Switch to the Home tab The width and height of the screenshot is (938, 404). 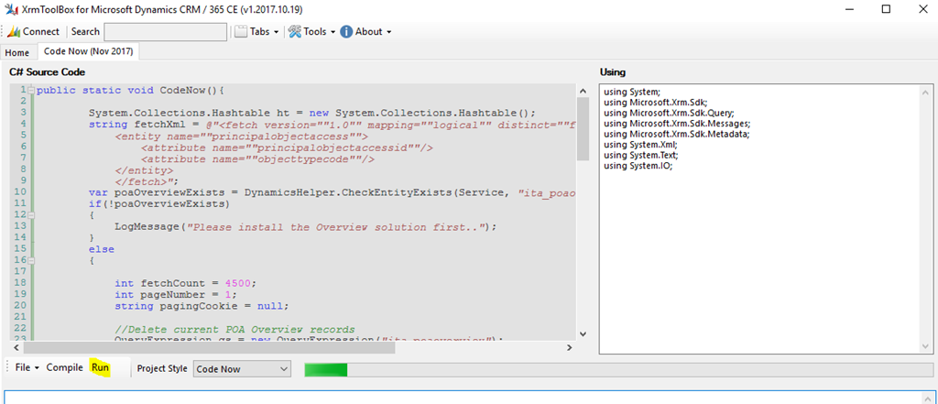coord(17,52)
